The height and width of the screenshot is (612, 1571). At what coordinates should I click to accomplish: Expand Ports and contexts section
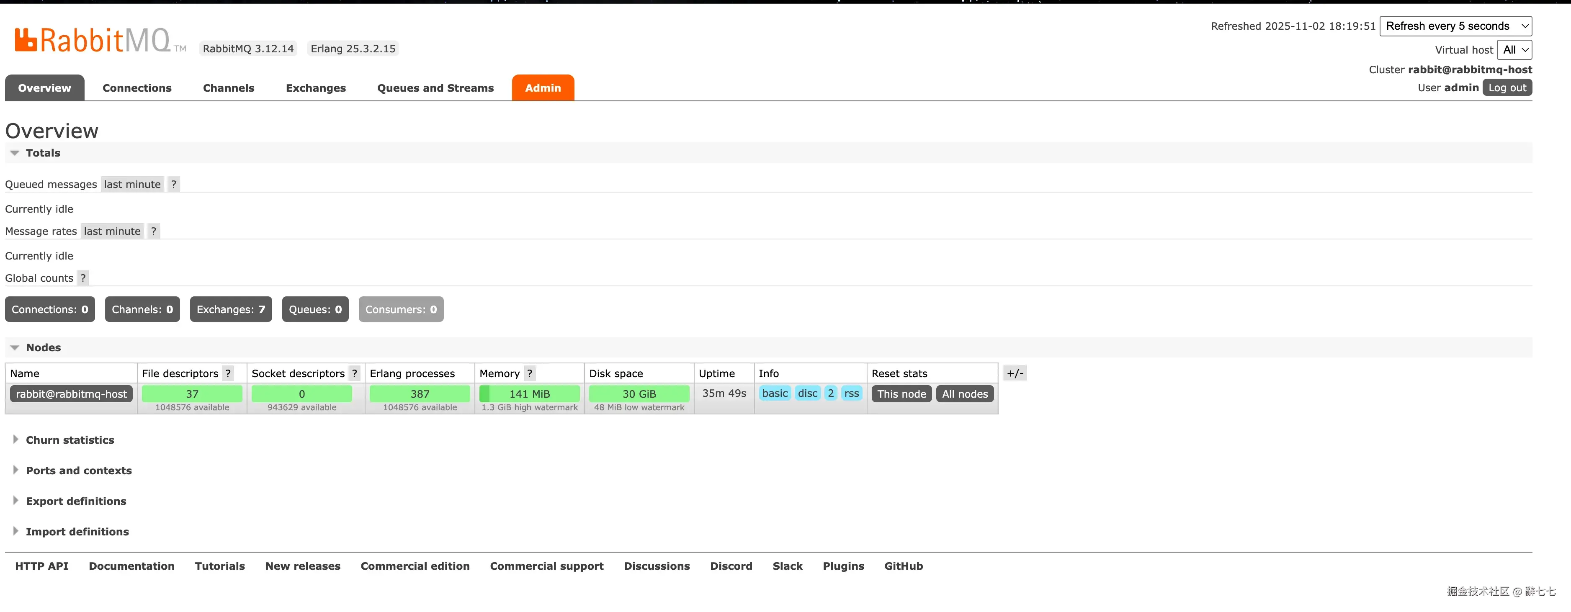point(78,471)
